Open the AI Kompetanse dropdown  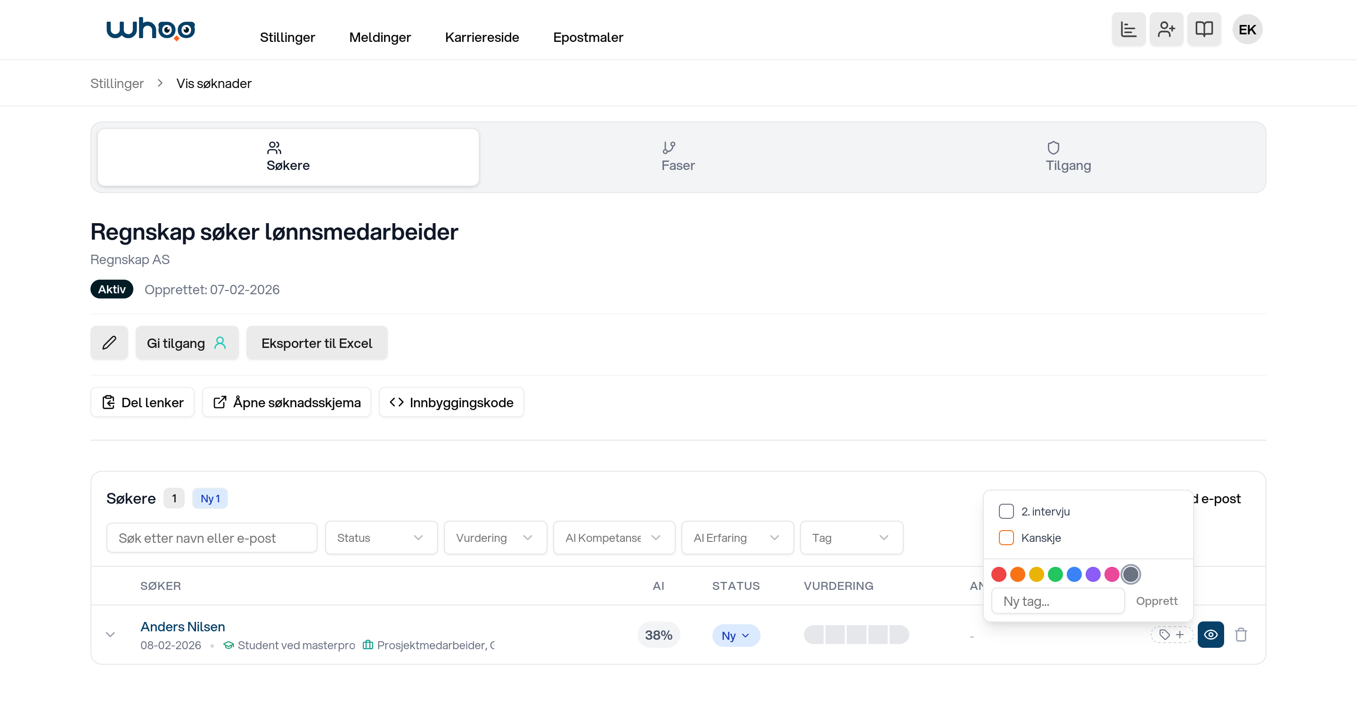(613, 538)
